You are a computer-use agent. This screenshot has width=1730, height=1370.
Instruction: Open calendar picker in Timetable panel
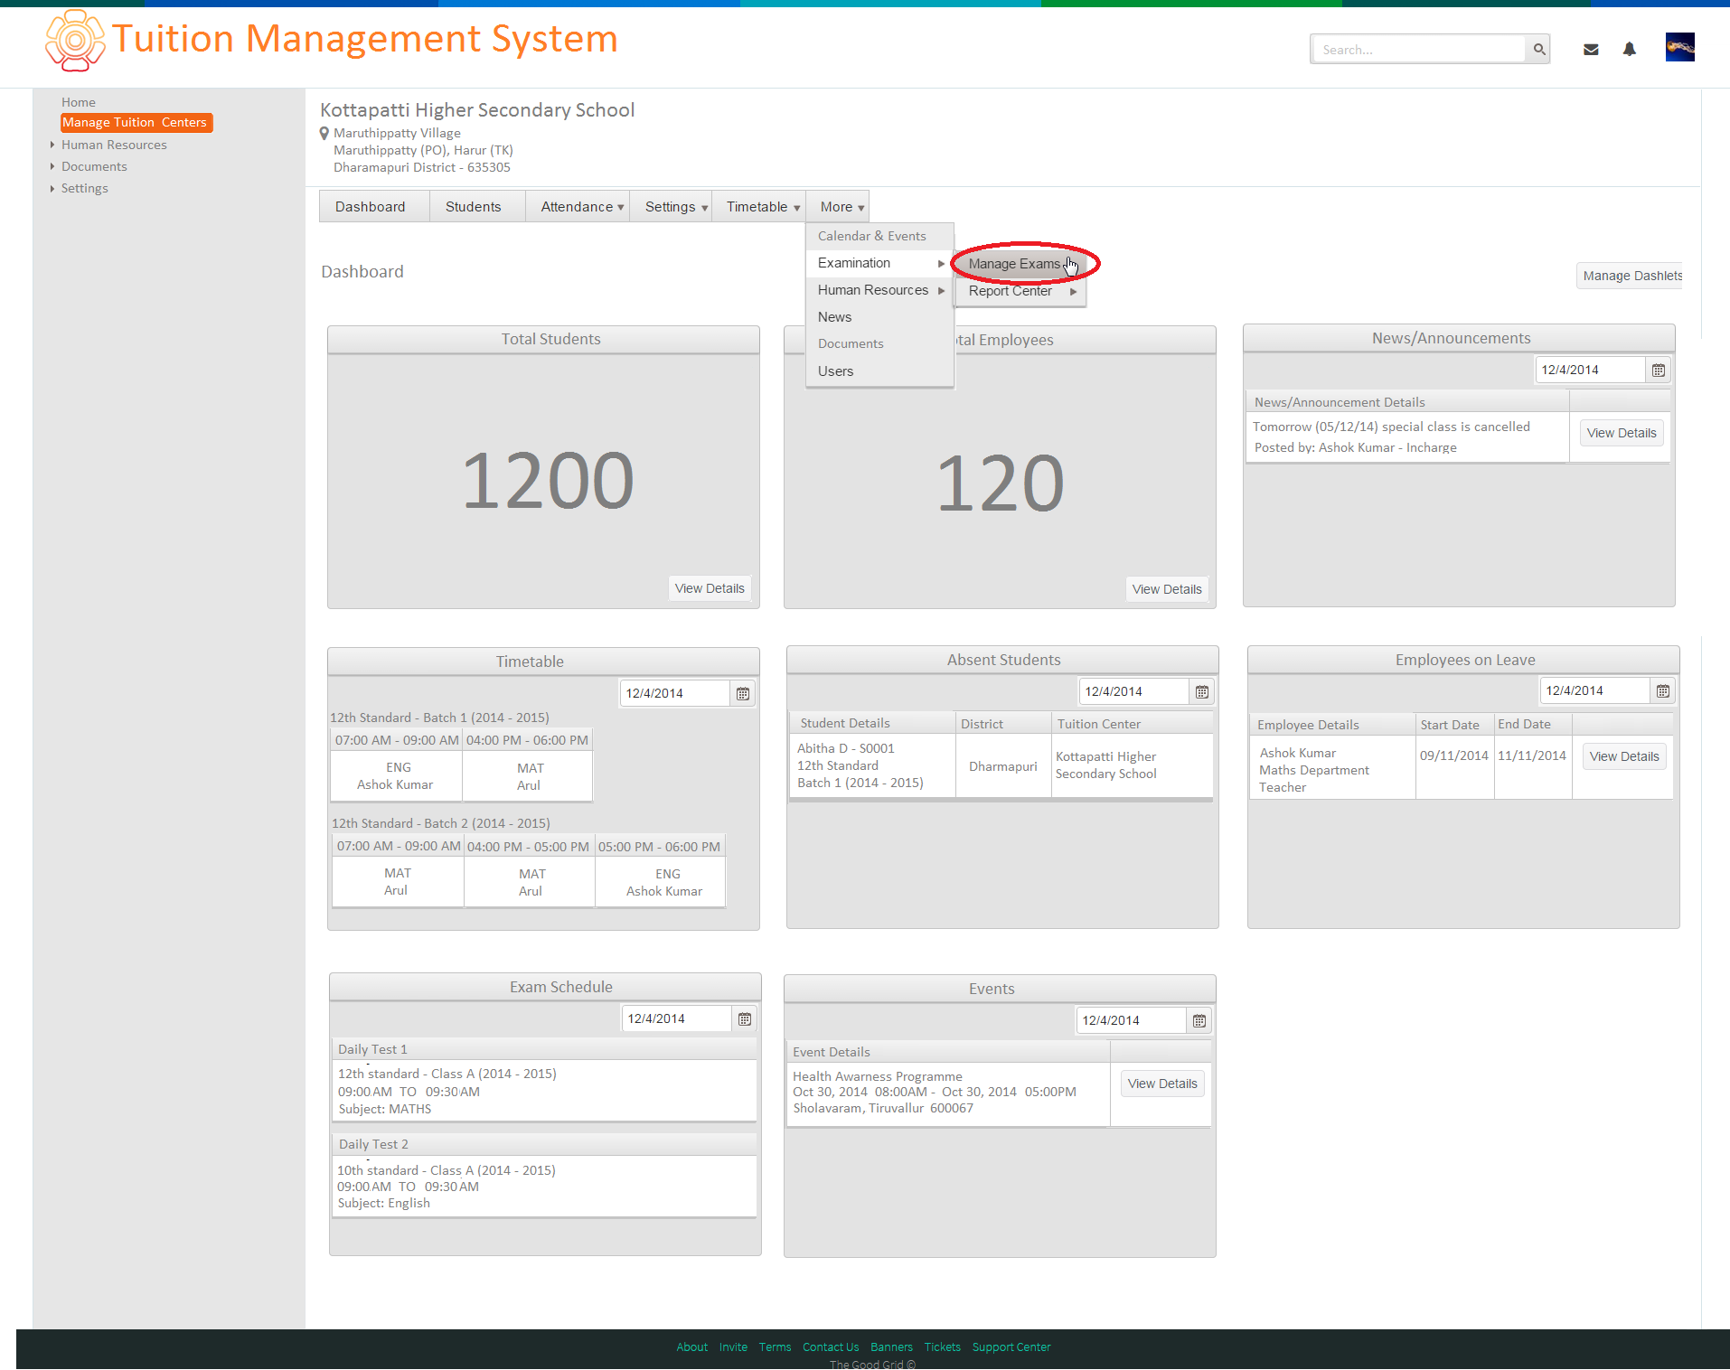(743, 693)
